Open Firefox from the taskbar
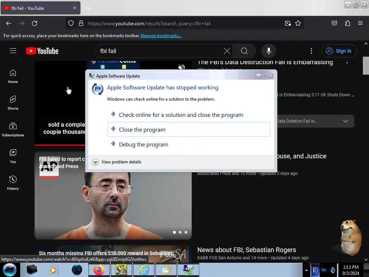Screen dimensions: 369x277 pos(99,270)
